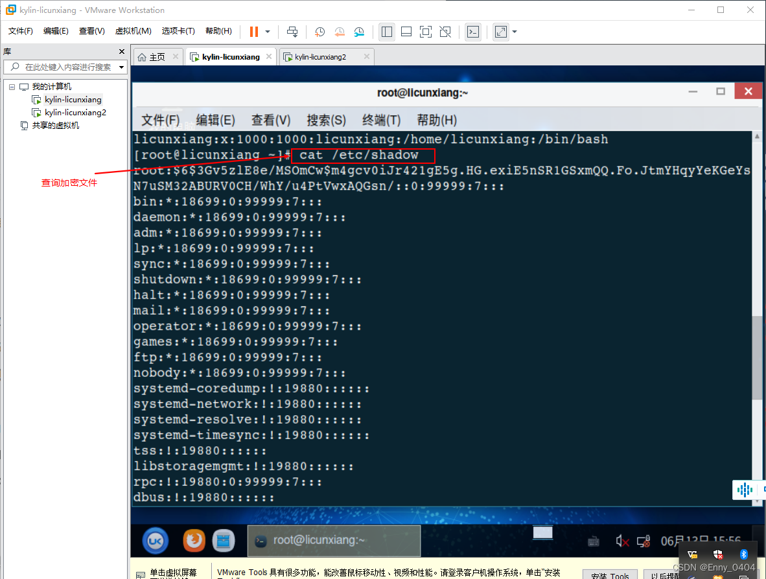The width and height of the screenshot is (766, 579).
Task: Take a snapshot of this virtual machine
Action: (x=319, y=32)
